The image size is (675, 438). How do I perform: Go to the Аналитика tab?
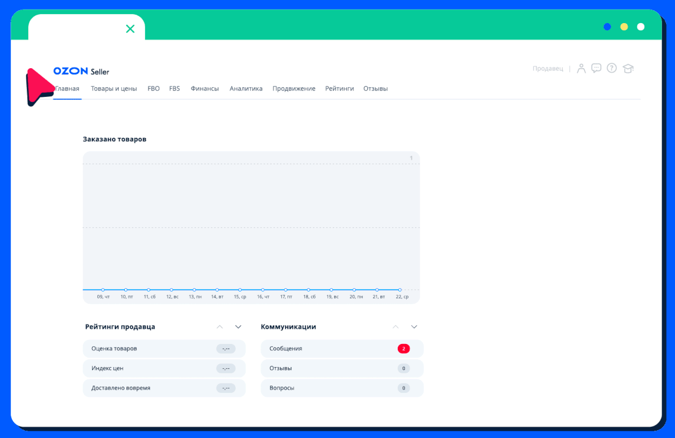pyautogui.click(x=246, y=89)
